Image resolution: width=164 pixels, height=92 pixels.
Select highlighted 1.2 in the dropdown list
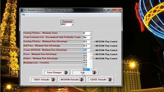click(x=86, y=70)
